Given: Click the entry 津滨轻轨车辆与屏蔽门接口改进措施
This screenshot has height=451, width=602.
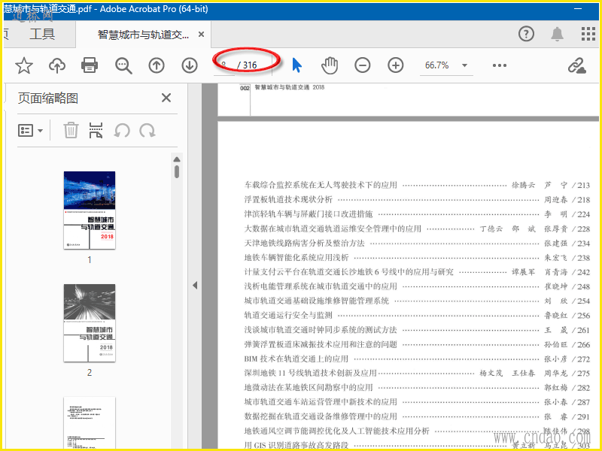Looking at the screenshot, I should point(309,214).
